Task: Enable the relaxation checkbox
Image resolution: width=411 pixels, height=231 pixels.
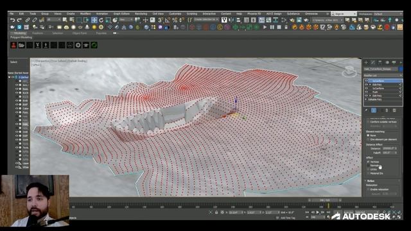Action: pos(368,189)
